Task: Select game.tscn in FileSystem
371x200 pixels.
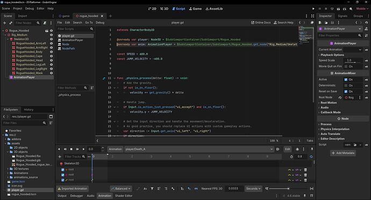Action: pyautogui.click(x=18, y=182)
